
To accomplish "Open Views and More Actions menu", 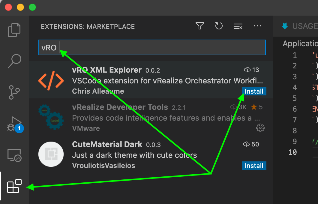I will coord(257,26).
